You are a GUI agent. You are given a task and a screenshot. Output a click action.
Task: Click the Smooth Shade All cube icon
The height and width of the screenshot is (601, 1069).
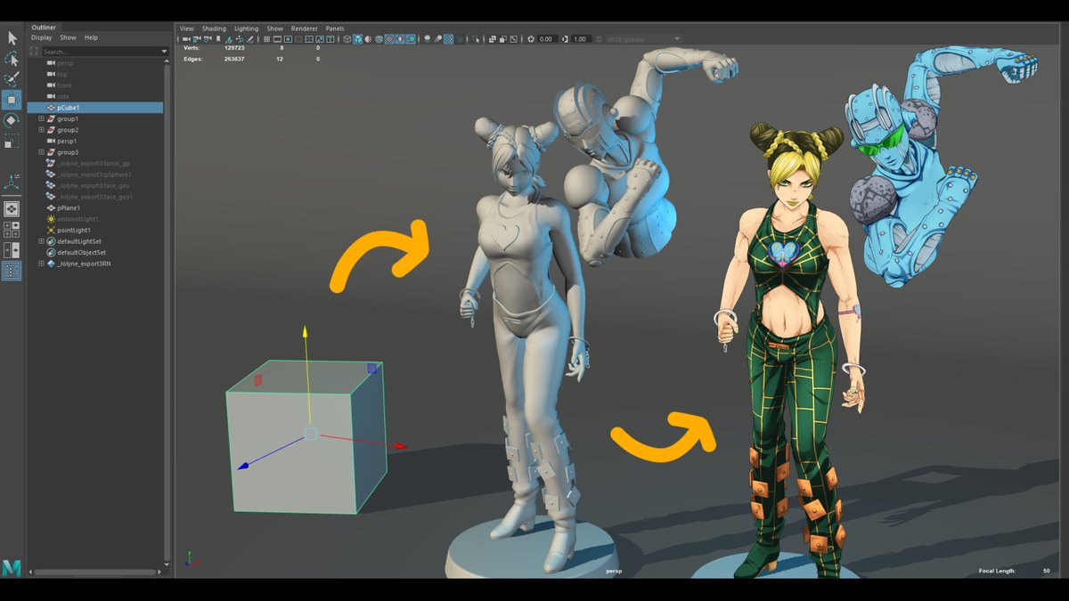pos(357,39)
